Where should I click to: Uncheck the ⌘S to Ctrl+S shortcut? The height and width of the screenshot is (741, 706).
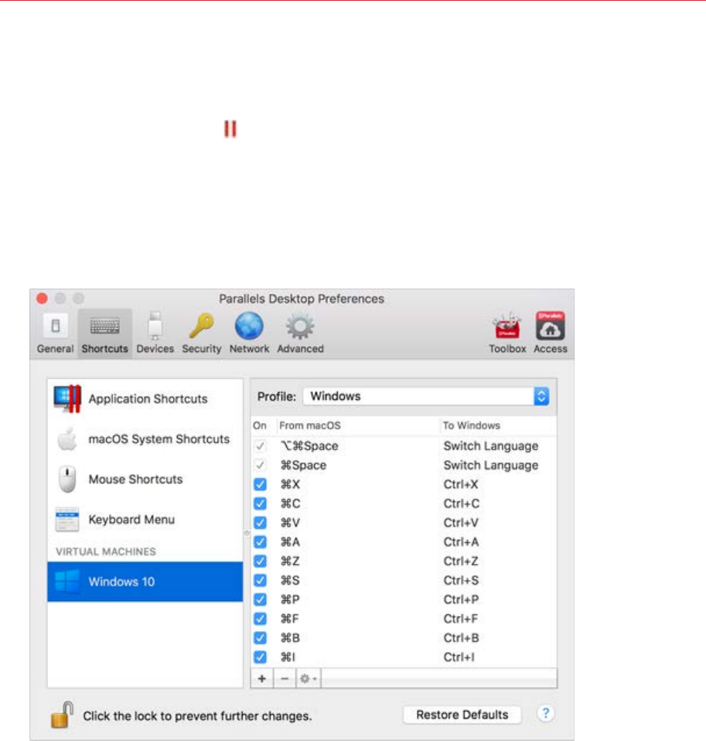260,580
